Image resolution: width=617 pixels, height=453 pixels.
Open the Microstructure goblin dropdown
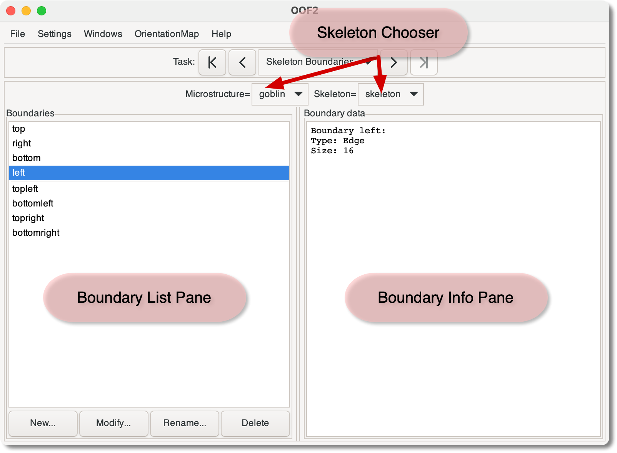click(x=280, y=94)
